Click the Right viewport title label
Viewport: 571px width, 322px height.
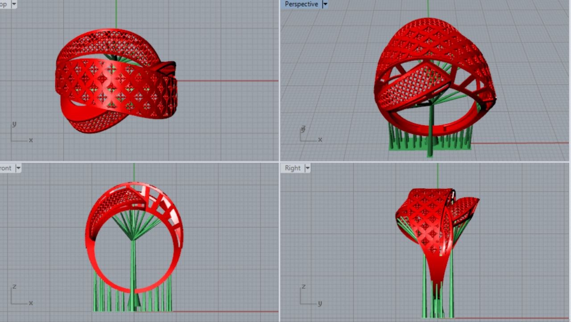click(x=293, y=168)
